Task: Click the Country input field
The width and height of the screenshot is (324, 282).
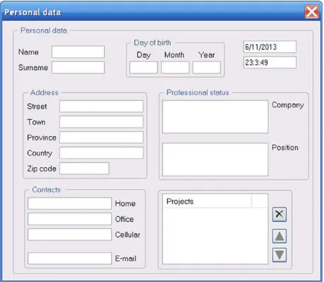Action: click(x=101, y=153)
